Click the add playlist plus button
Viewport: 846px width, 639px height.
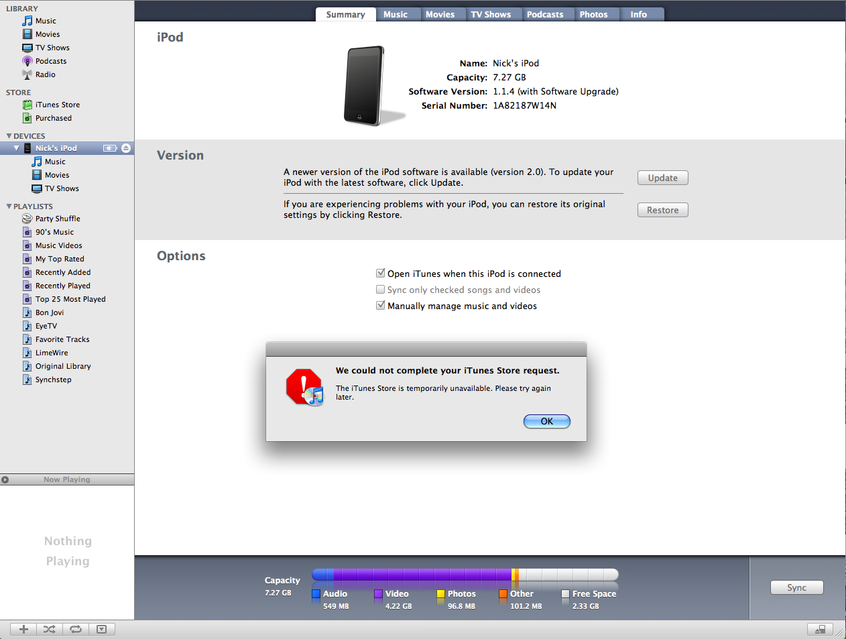point(23,629)
